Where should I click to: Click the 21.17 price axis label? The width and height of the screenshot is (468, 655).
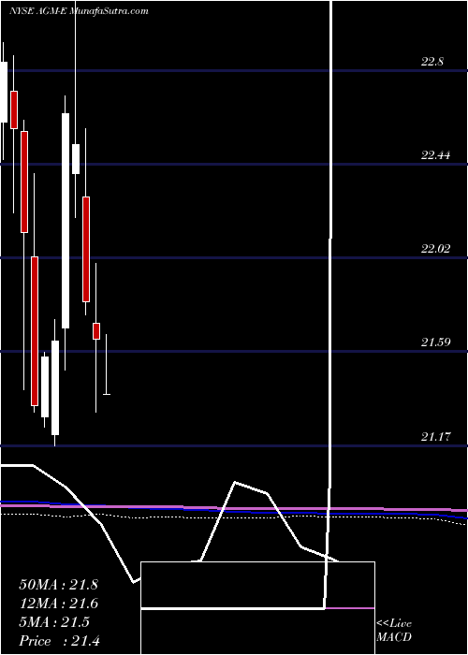(x=436, y=437)
